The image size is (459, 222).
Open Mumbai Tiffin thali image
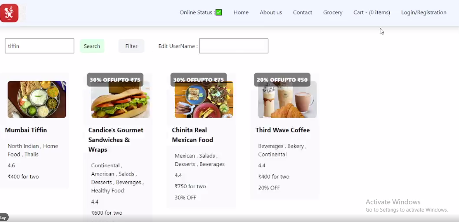(x=37, y=100)
